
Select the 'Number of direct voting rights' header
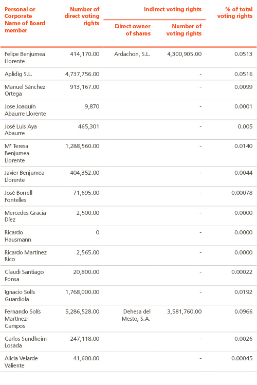click(82, 16)
